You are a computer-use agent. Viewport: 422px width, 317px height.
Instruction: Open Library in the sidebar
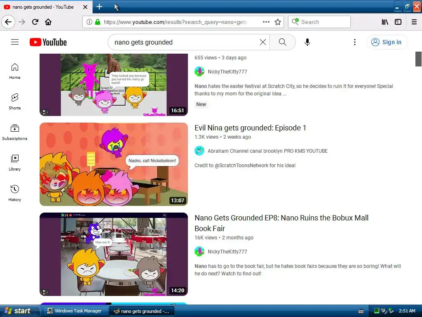[x=15, y=163]
